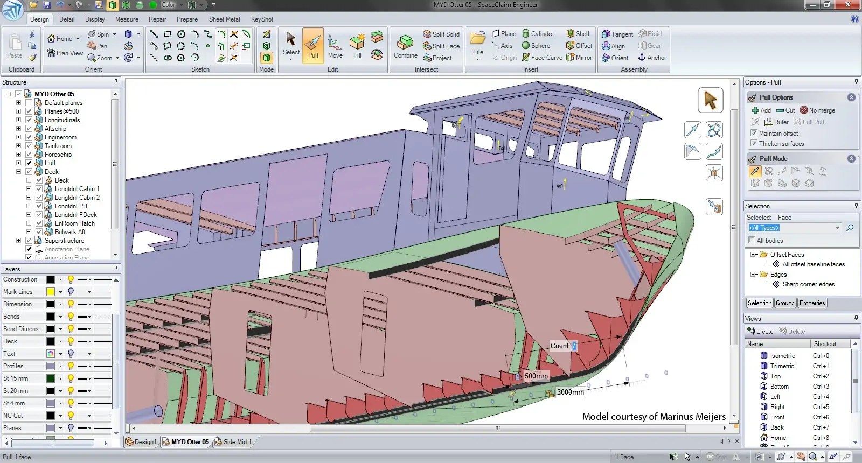This screenshot has height=463, width=862.
Task: Enable the All bodies checkbox
Action: 752,240
